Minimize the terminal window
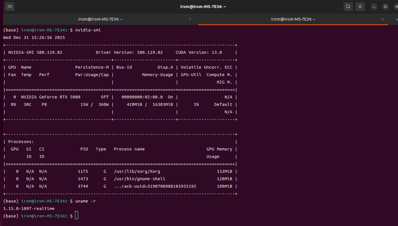Image resolution: width=398 pixels, height=226 pixels. 374,7
